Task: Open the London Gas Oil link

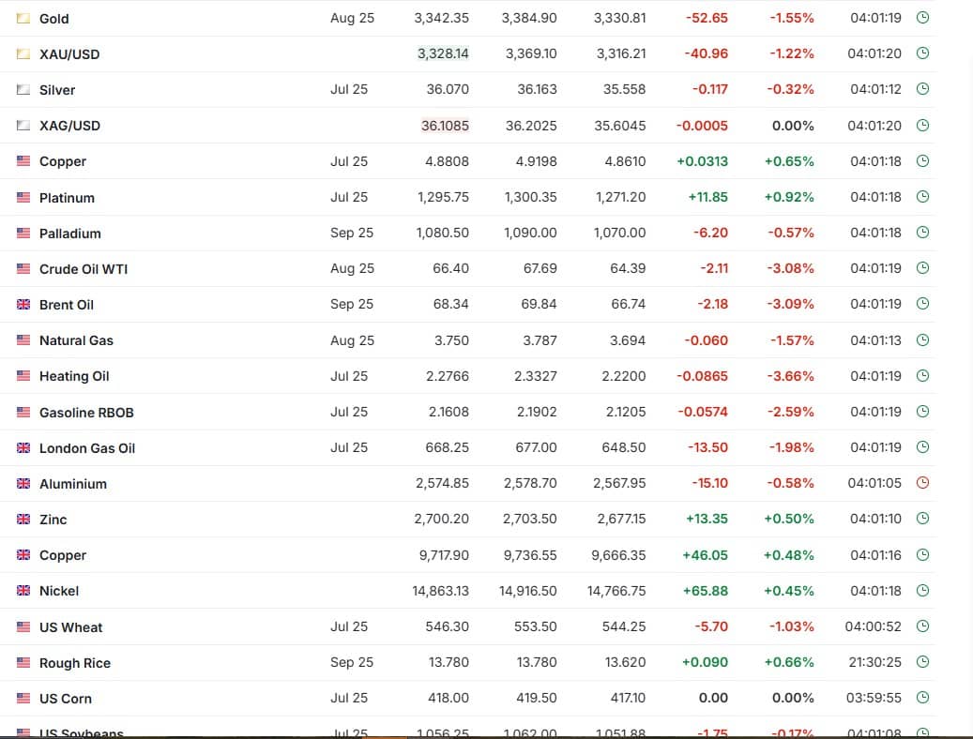Action: click(x=87, y=448)
